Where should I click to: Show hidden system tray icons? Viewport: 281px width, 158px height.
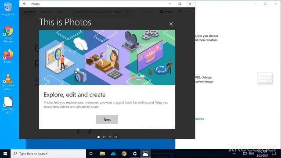[x=234, y=154]
